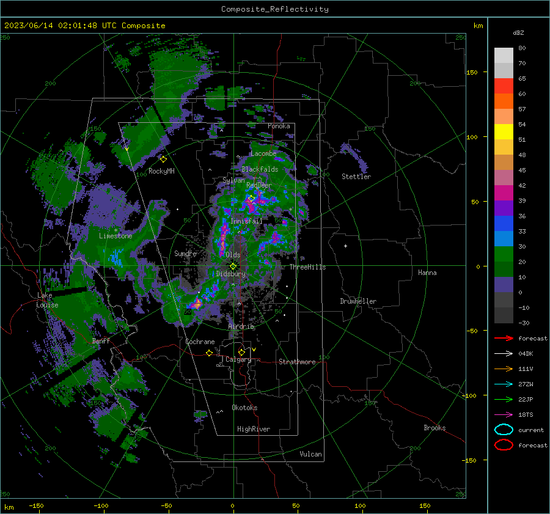Click the Cochrane label
The image size is (550, 514).
point(200,342)
